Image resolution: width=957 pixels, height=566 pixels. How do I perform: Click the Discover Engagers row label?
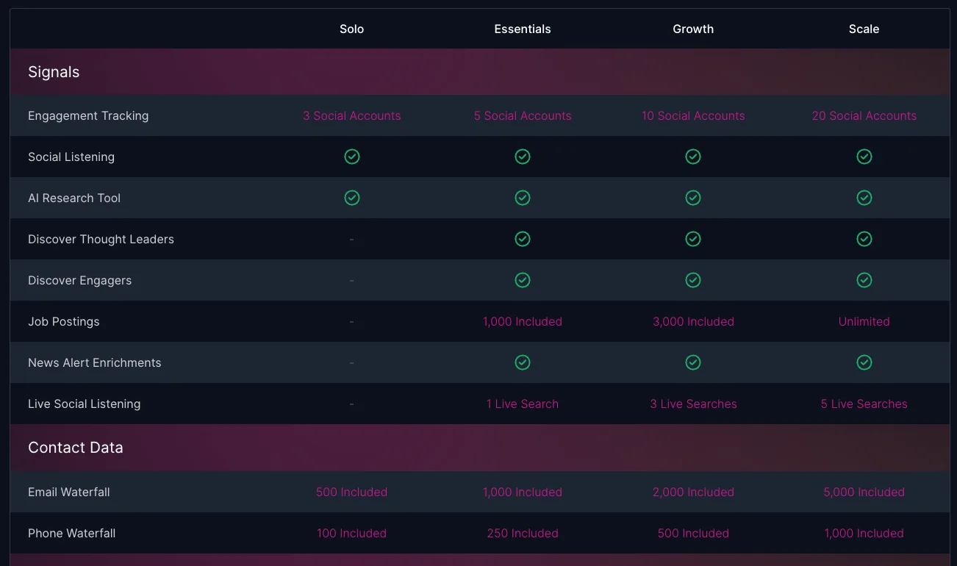pyautogui.click(x=79, y=280)
